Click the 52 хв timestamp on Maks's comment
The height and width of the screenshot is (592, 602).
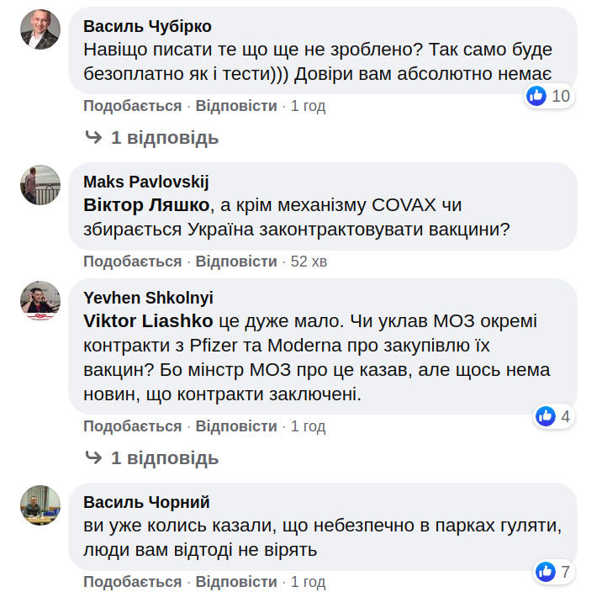(309, 262)
